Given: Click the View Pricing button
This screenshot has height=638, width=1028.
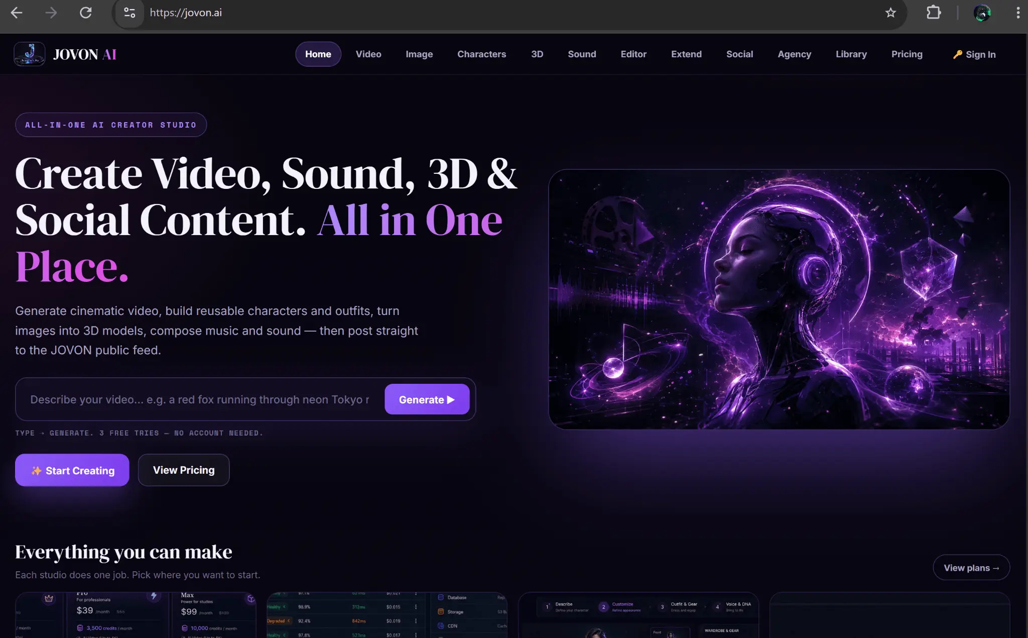Looking at the screenshot, I should [x=184, y=470].
